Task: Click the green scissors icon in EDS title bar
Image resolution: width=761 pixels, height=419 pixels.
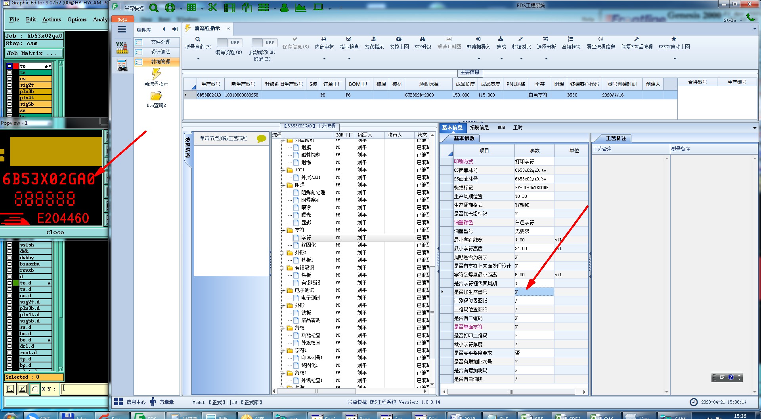Action: 213,8
